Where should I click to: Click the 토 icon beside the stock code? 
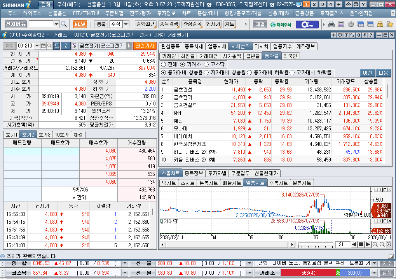pyautogui.click(x=57, y=46)
